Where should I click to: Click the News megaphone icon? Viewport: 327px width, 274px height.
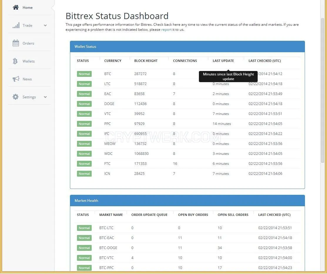[16, 79]
